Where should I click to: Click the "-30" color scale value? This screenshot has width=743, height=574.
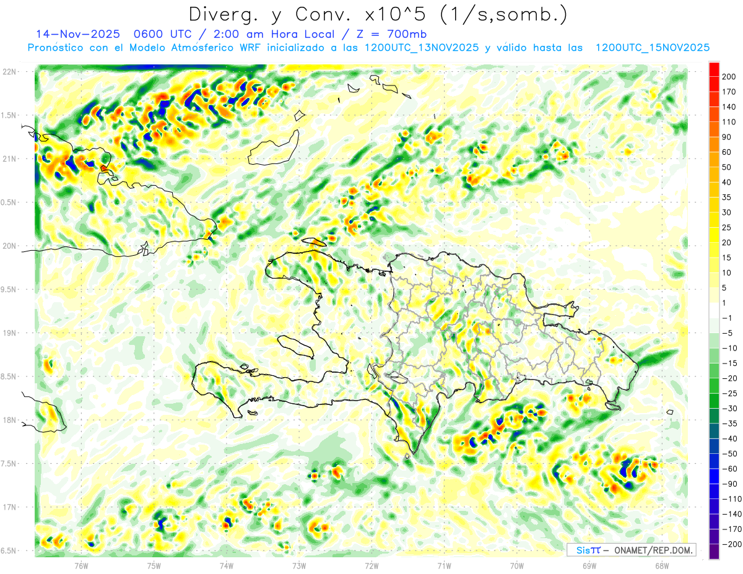pos(729,409)
